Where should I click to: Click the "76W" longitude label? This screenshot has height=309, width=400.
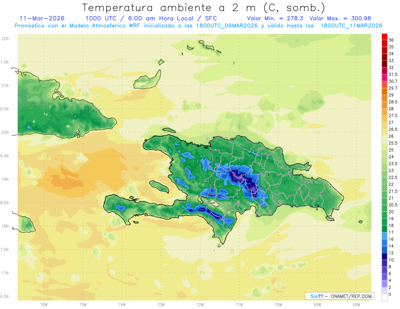(44, 305)
